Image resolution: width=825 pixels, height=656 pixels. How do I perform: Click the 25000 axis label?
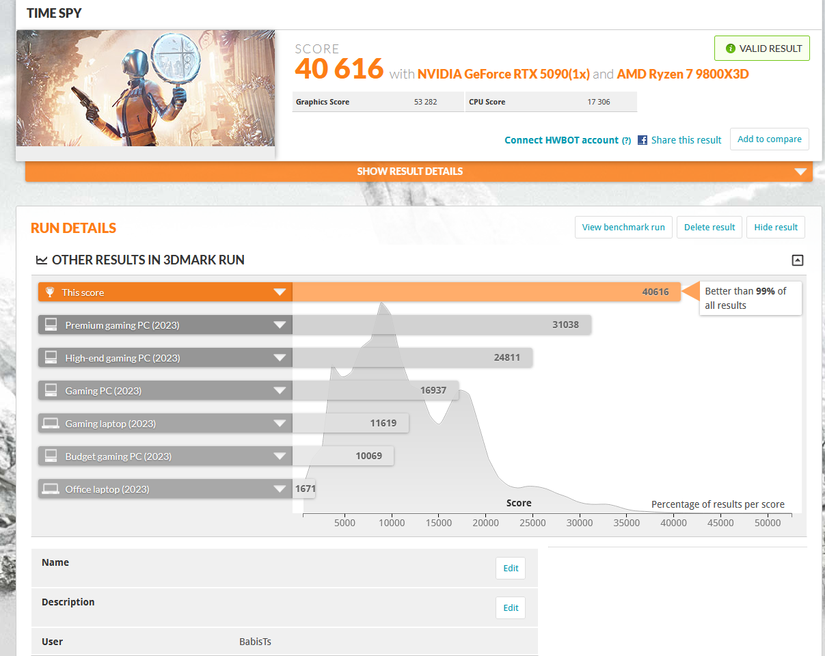click(532, 523)
